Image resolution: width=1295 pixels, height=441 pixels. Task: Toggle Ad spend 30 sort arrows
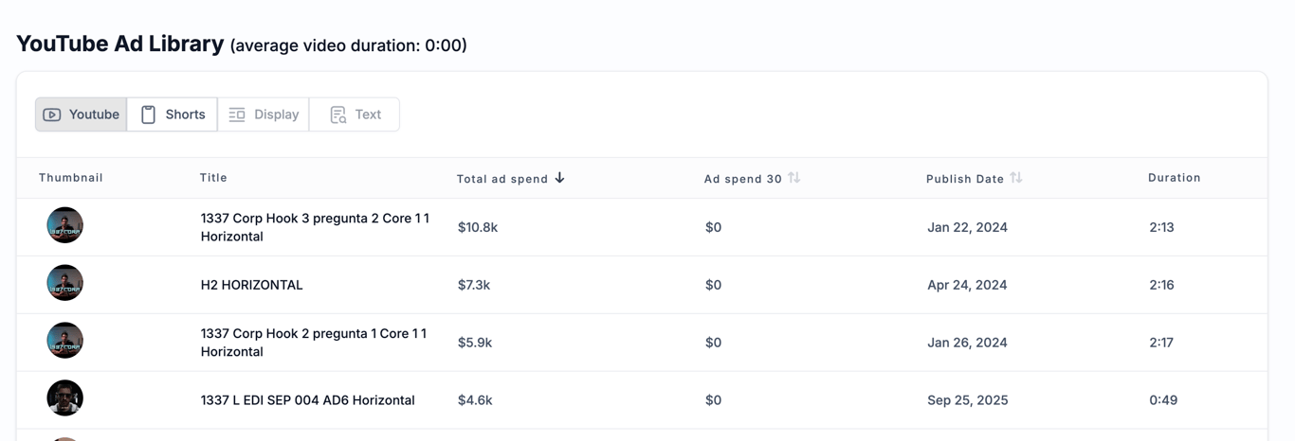pyautogui.click(x=794, y=178)
